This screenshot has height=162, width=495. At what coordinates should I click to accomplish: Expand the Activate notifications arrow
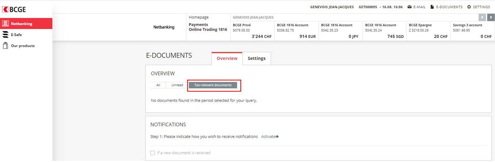277,137
